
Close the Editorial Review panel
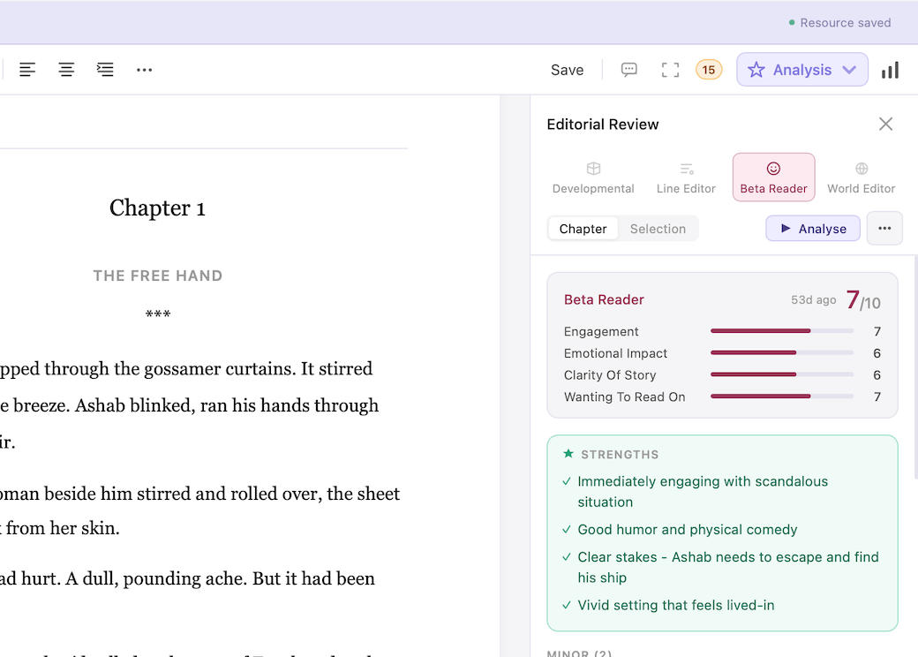tap(885, 124)
